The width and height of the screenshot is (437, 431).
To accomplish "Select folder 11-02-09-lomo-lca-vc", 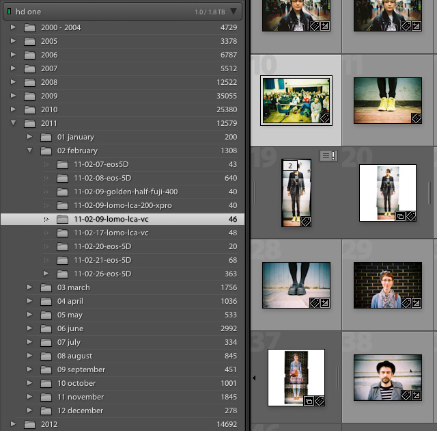I will [x=123, y=219].
